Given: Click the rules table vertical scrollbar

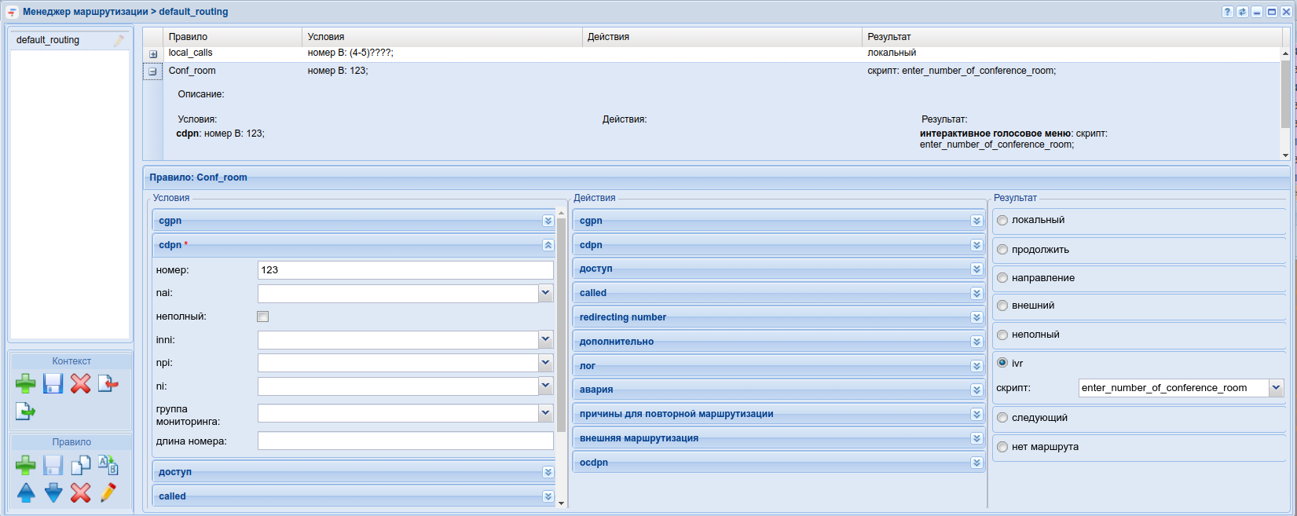Looking at the screenshot, I should click(x=1285, y=93).
